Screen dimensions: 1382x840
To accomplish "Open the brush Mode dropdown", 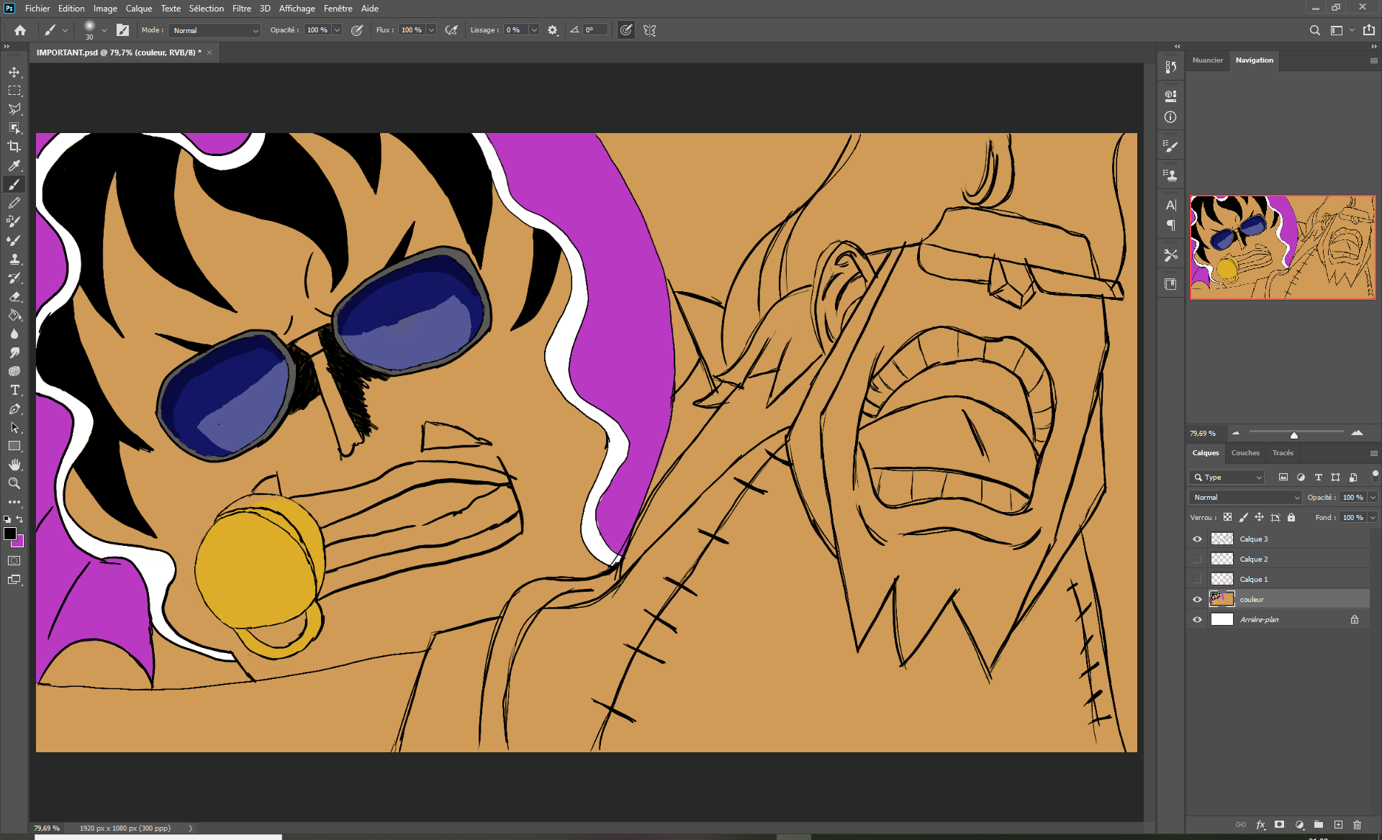I will 215,30.
